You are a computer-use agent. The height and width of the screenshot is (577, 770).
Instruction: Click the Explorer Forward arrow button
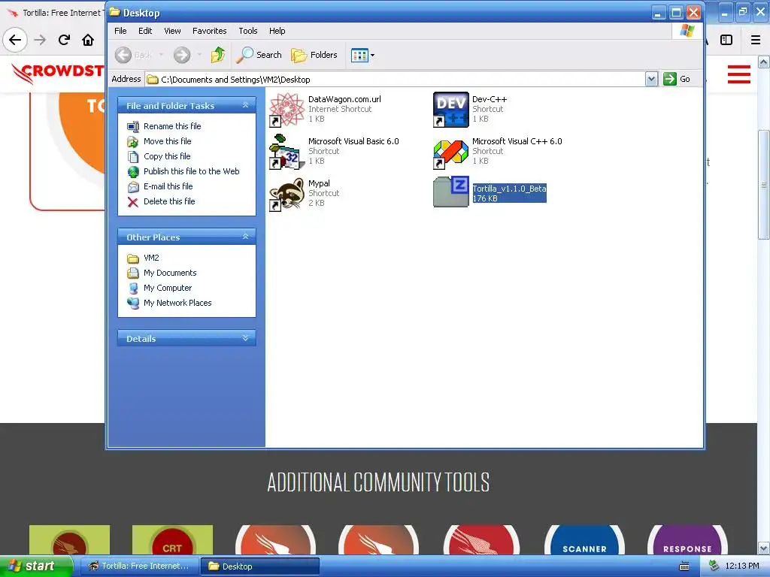pos(182,55)
